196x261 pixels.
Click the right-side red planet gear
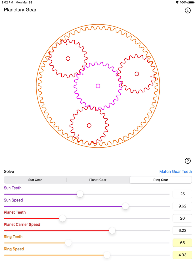tap(136, 74)
